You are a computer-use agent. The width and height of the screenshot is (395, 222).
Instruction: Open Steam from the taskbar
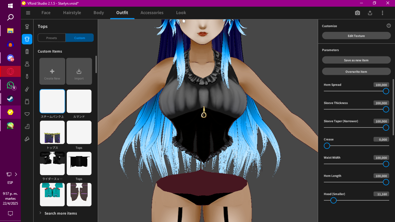point(10,99)
